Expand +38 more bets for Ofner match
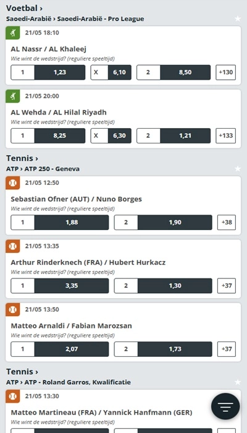 [227, 222]
